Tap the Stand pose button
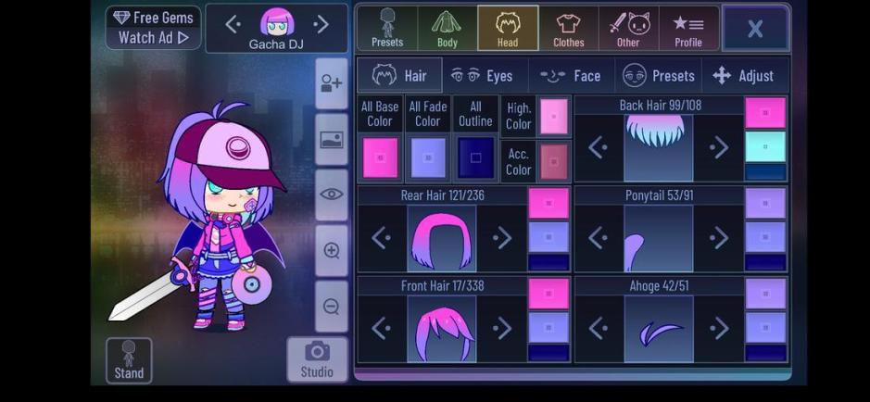 (129, 360)
